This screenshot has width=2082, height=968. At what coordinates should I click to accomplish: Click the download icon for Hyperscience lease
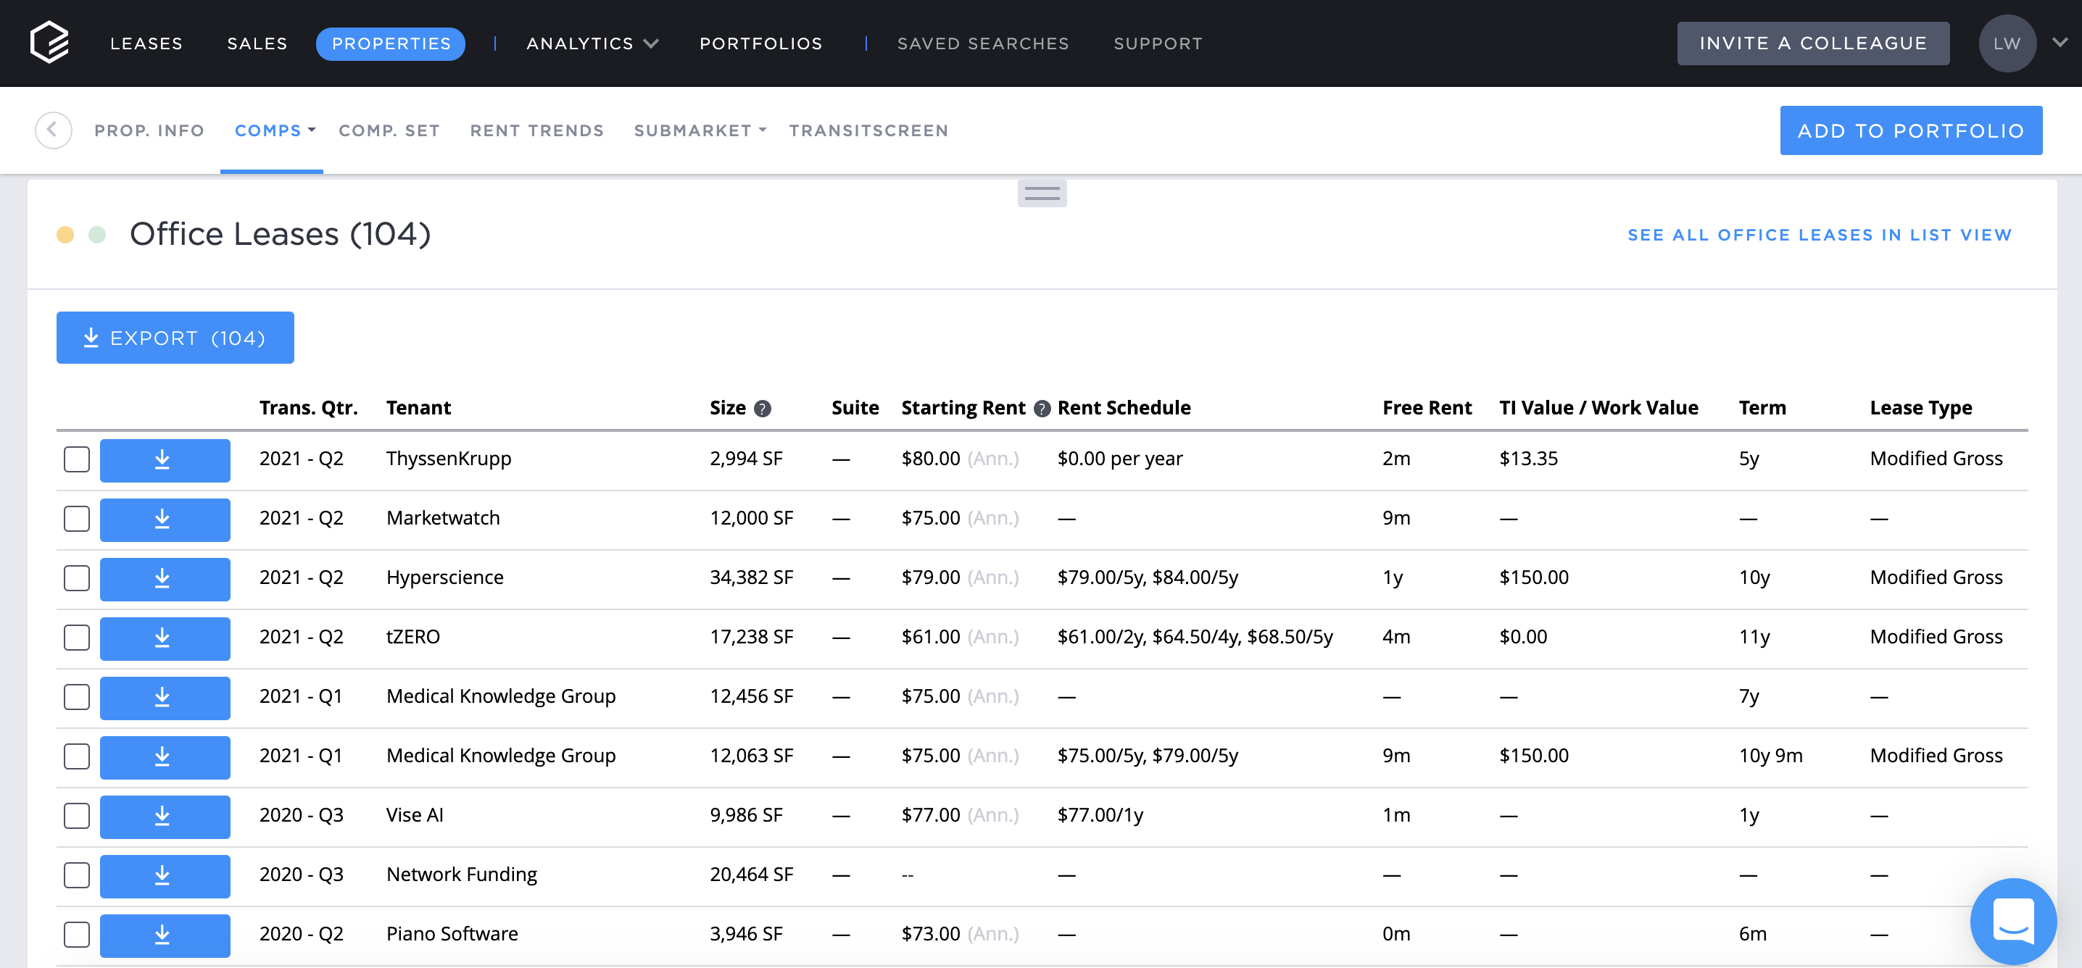point(162,577)
